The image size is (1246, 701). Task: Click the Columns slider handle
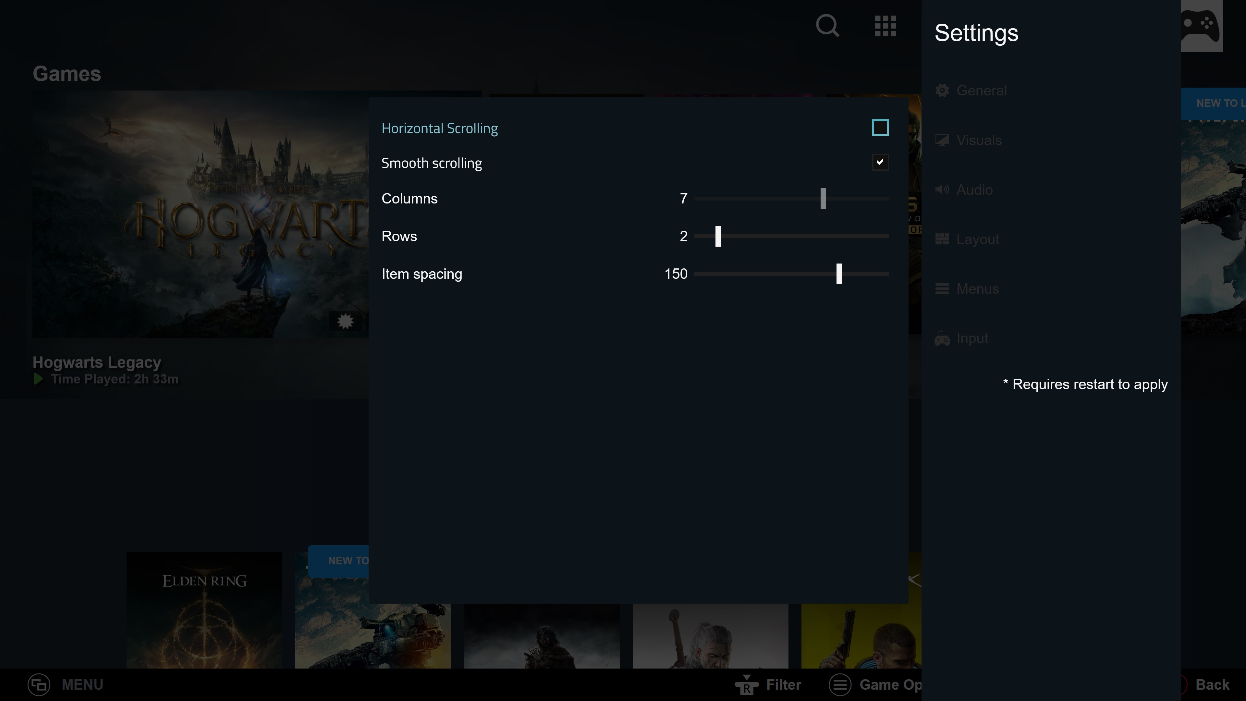(823, 199)
